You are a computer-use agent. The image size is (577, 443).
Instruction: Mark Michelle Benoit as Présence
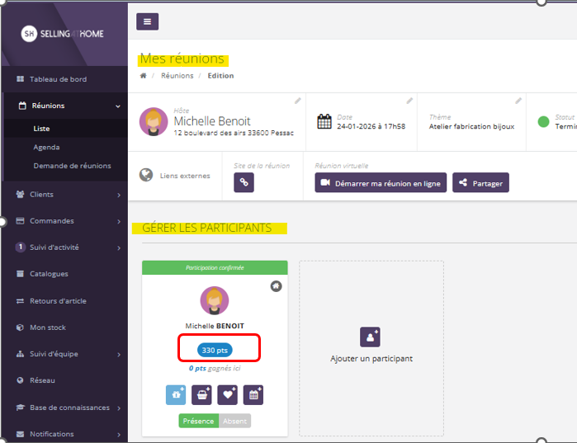point(198,421)
